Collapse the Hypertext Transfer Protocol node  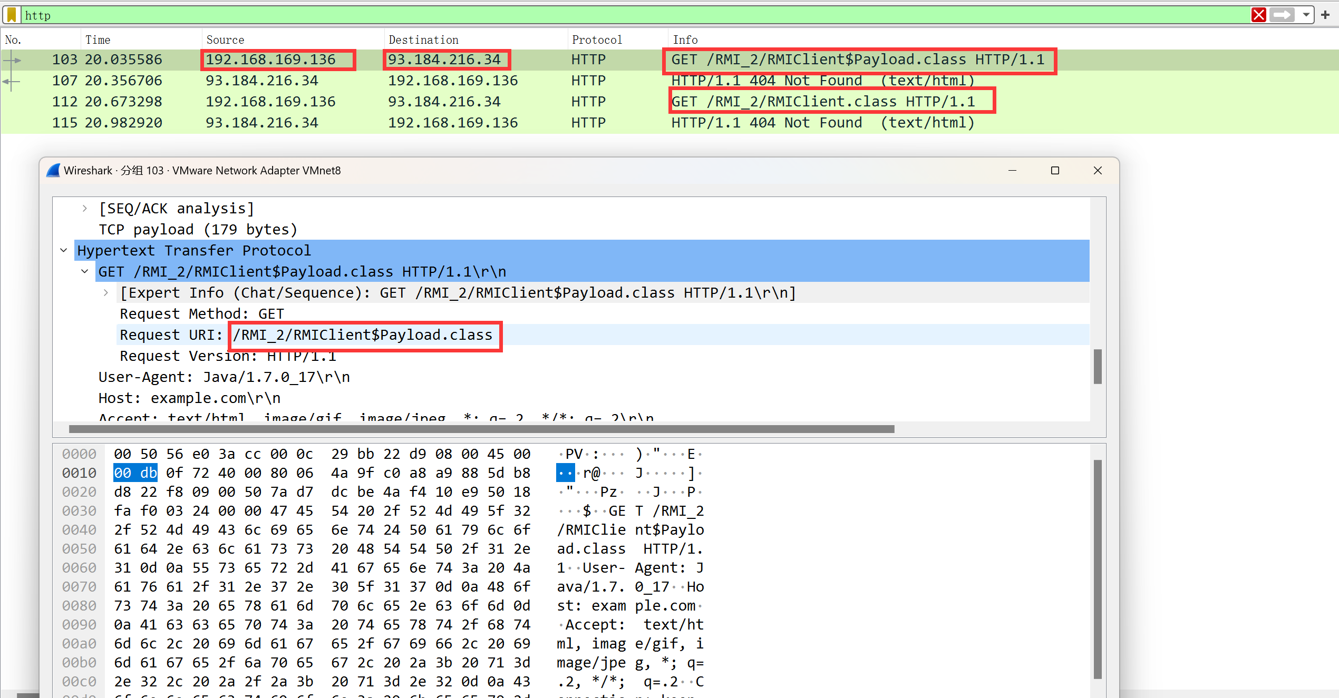pos(64,251)
